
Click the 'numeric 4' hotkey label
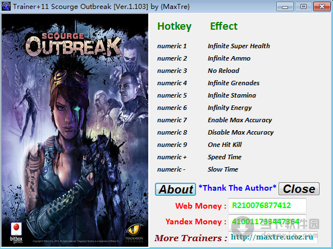tap(172, 83)
